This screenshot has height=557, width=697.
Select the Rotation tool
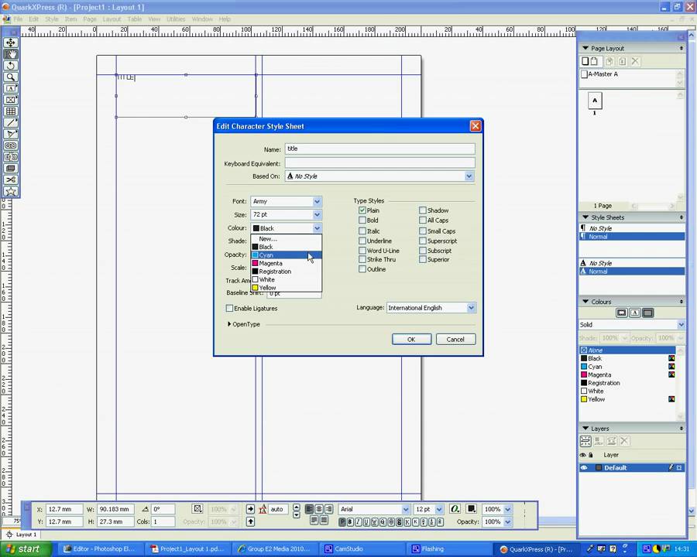[x=11, y=66]
